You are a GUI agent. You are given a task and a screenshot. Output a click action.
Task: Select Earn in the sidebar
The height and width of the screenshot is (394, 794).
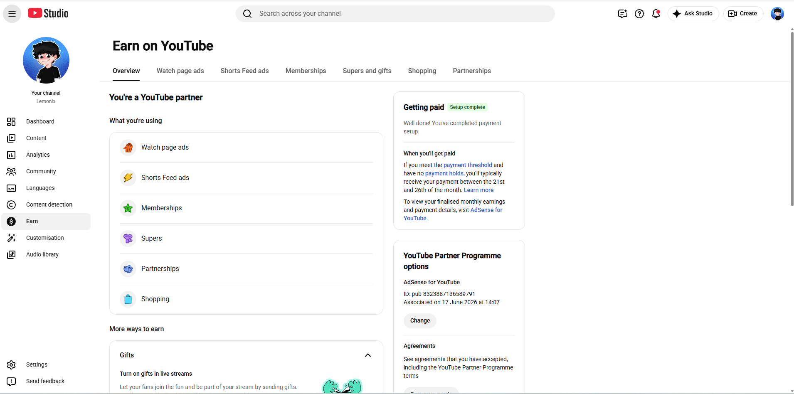[x=46, y=222]
